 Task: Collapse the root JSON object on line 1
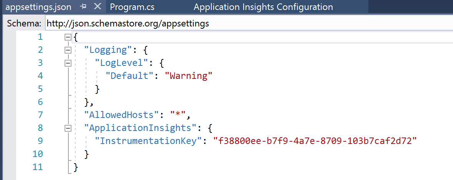[x=68, y=37]
